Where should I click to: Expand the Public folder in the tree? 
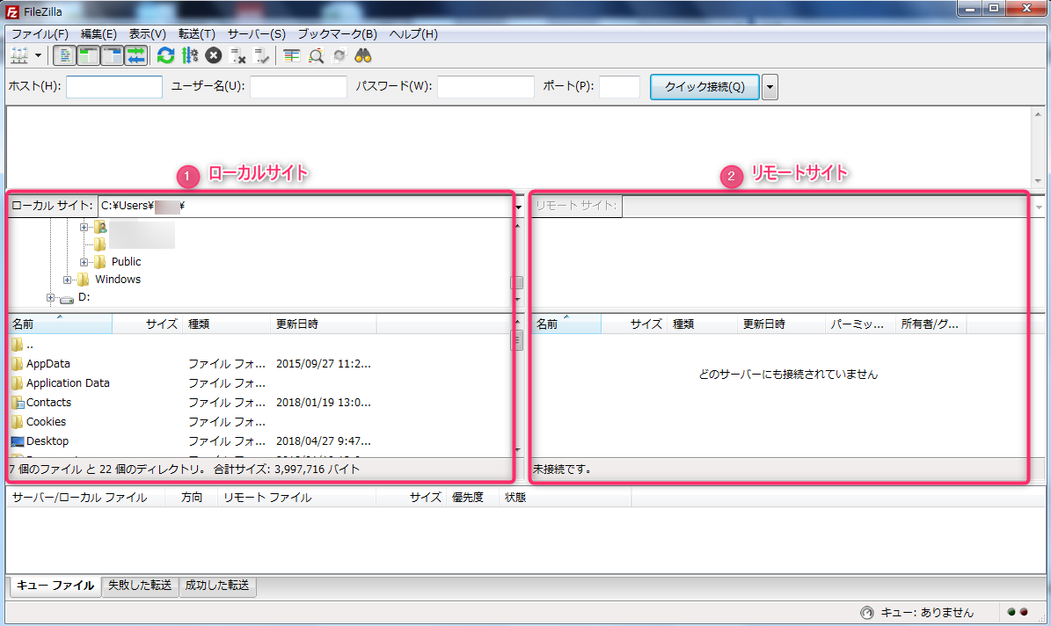[84, 262]
